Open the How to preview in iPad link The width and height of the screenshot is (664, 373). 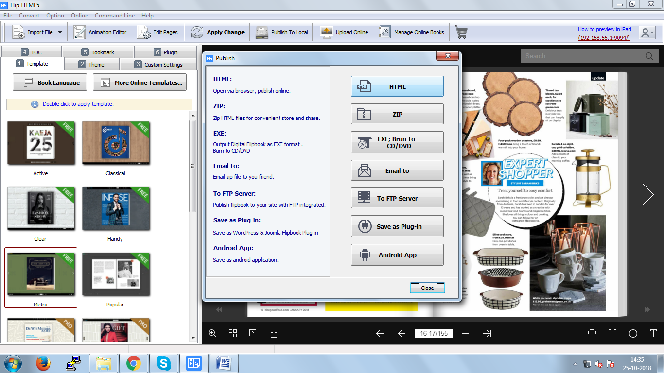pyautogui.click(x=605, y=29)
